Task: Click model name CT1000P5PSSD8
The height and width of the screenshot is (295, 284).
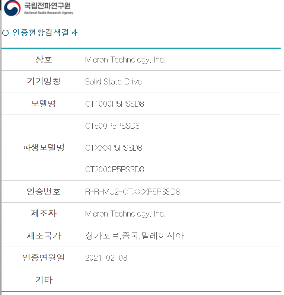Action: tap(115, 104)
